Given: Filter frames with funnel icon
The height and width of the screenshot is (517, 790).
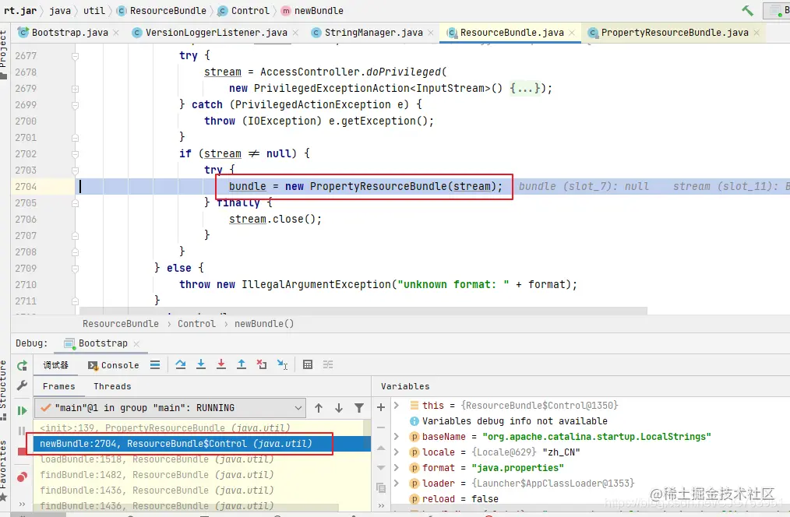Looking at the screenshot, I should [x=358, y=408].
